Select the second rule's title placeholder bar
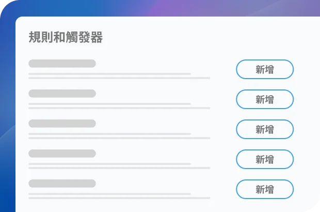The height and width of the screenshot is (212, 320). click(x=62, y=94)
